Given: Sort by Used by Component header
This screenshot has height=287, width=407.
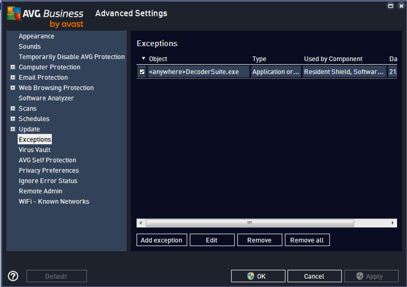Looking at the screenshot, I should [x=333, y=59].
